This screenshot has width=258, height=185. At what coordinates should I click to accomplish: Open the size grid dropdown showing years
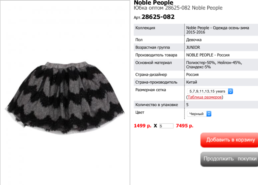[210, 91]
